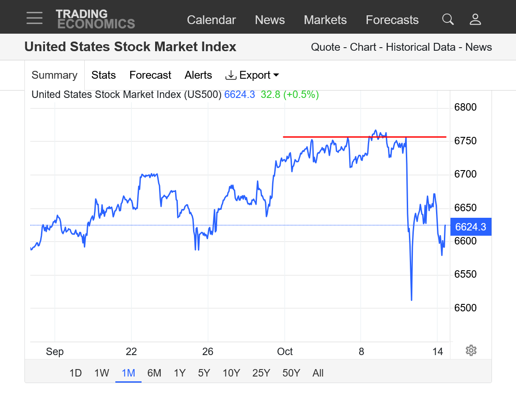Click the search magnifier icon
Viewport: 516px width, 408px height.
click(448, 19)
